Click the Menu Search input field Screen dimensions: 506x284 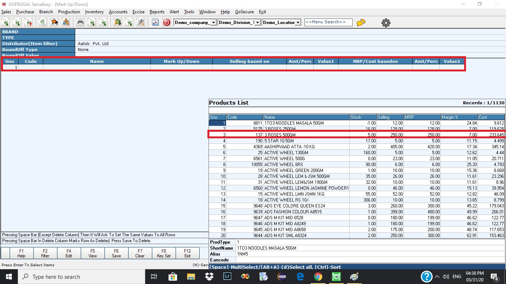(x=328, y=22)
